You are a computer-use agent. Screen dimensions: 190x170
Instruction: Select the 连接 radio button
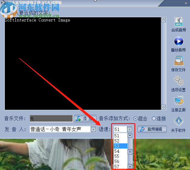click(154, 119)
